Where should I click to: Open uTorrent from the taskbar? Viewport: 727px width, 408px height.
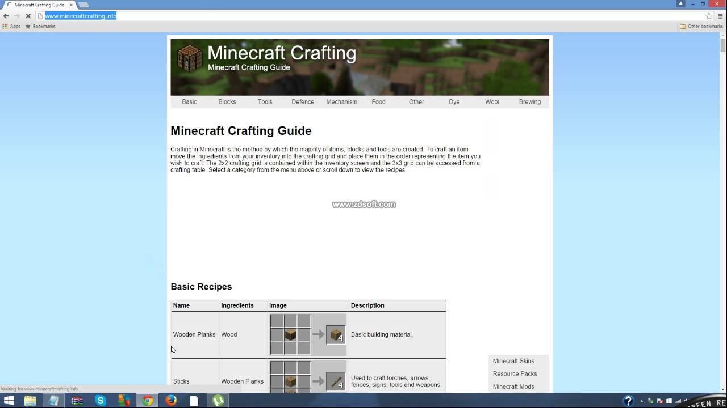(218, 401)
